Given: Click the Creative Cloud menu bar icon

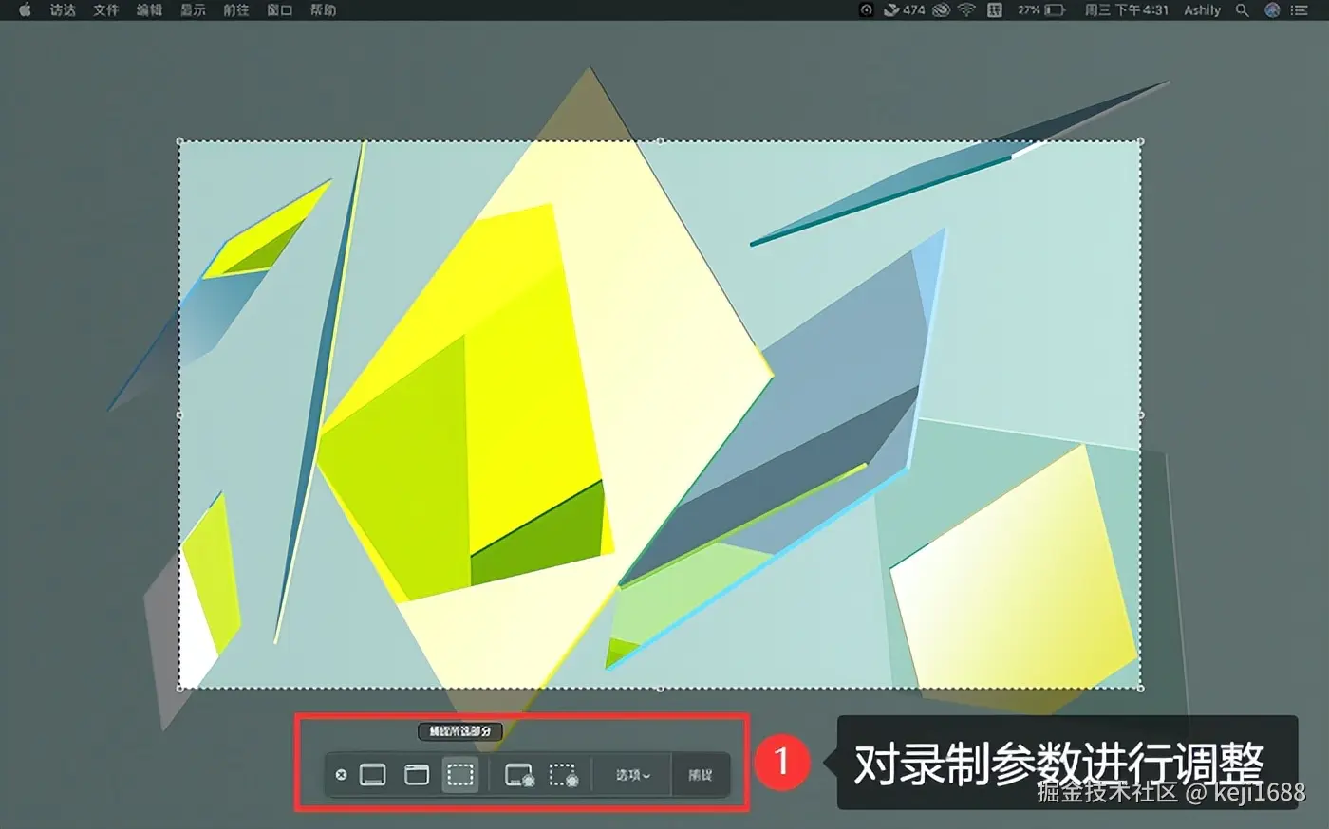Looking at the screenshot, I should (x=941, y=9).
